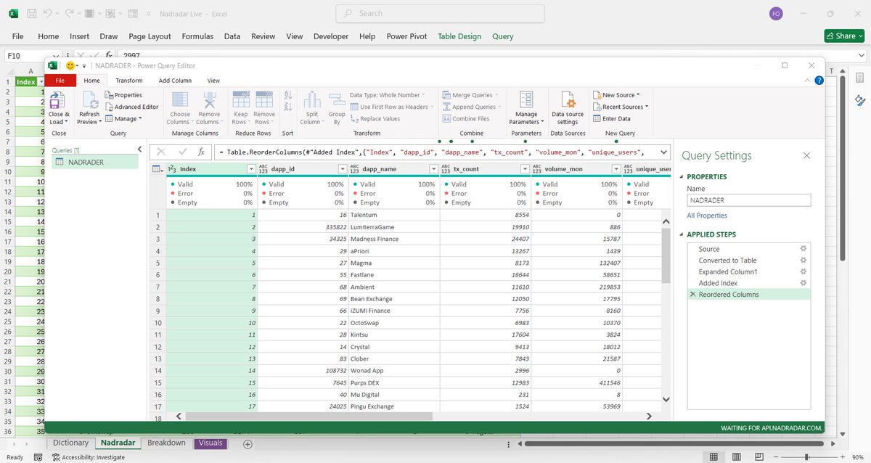Viewport: 871px width, 463px height.
Task: Click the Choose Columns icon
Action: click(x=180, y=101)
